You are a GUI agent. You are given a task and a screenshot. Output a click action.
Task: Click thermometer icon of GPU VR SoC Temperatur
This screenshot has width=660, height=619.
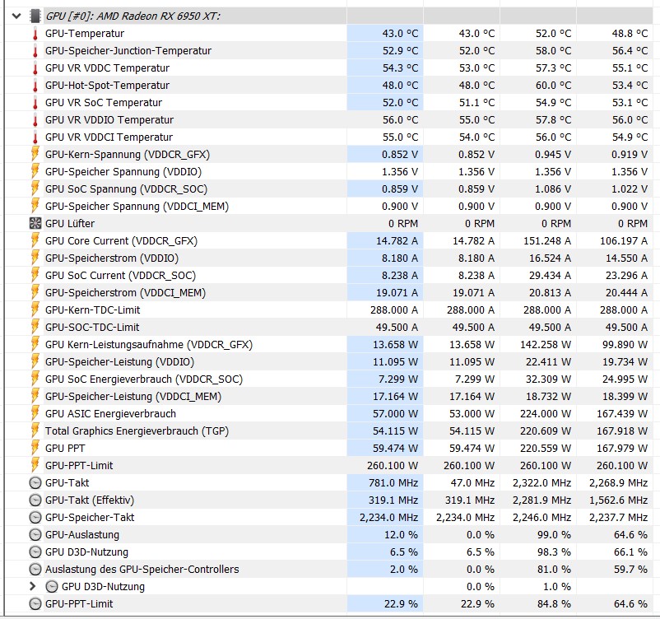[x=35, y=103]
